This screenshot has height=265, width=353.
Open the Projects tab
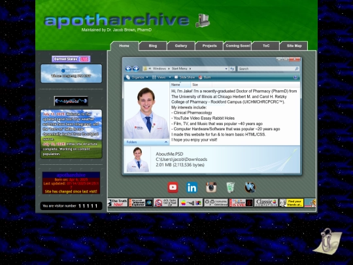point(209,46)
